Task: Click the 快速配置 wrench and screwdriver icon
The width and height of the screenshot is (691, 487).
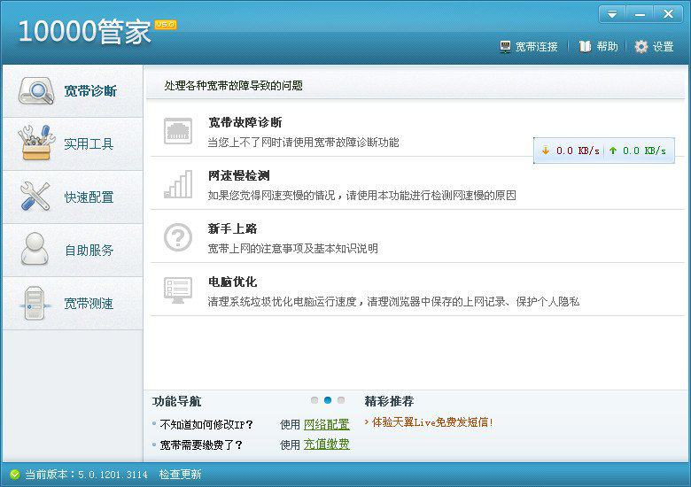Action: point(35,197)
